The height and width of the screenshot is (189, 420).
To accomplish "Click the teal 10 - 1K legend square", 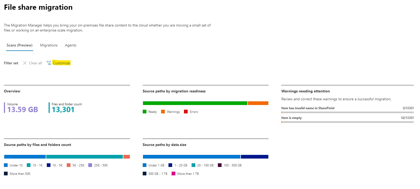I will click(x=29, y=165).
